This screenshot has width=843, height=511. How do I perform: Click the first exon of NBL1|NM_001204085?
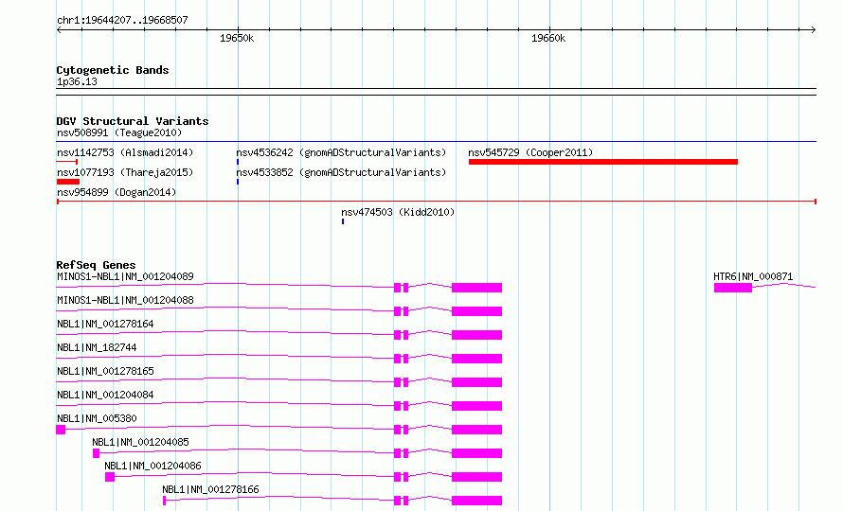point(97,453)
